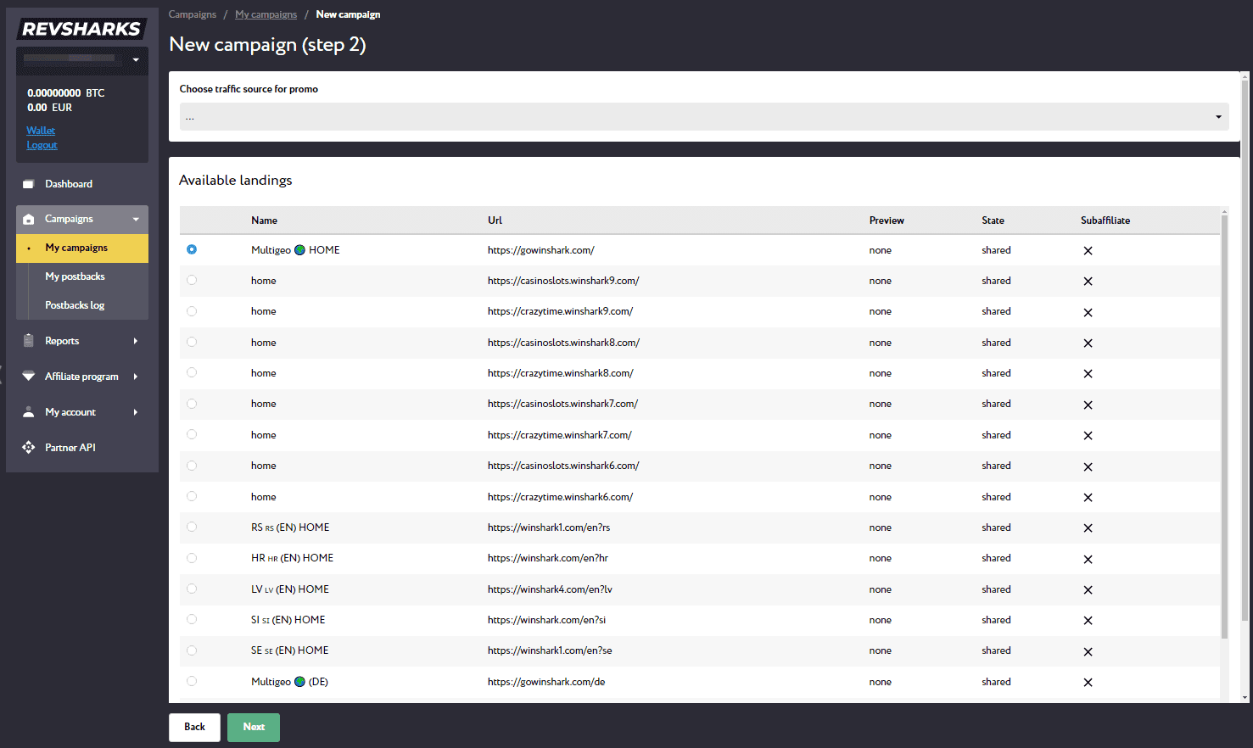
Task: Click the X for crazytime.winshark7.com row
Action: coord(1088,436)
